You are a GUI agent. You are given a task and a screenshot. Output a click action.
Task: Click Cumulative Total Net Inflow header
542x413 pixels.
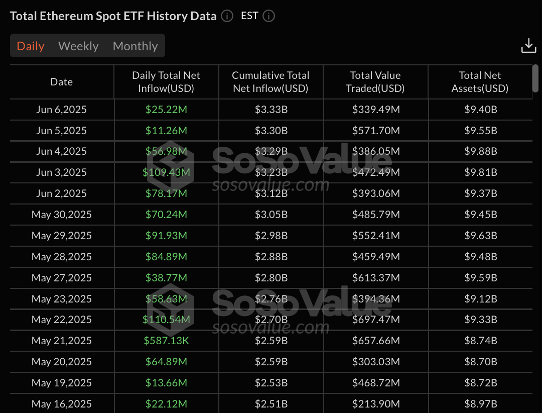(x=270, y=82)
